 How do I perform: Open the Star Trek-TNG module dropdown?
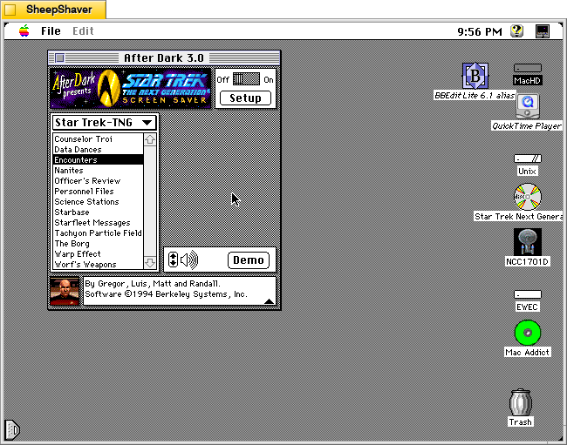click(x=104, y=122)
